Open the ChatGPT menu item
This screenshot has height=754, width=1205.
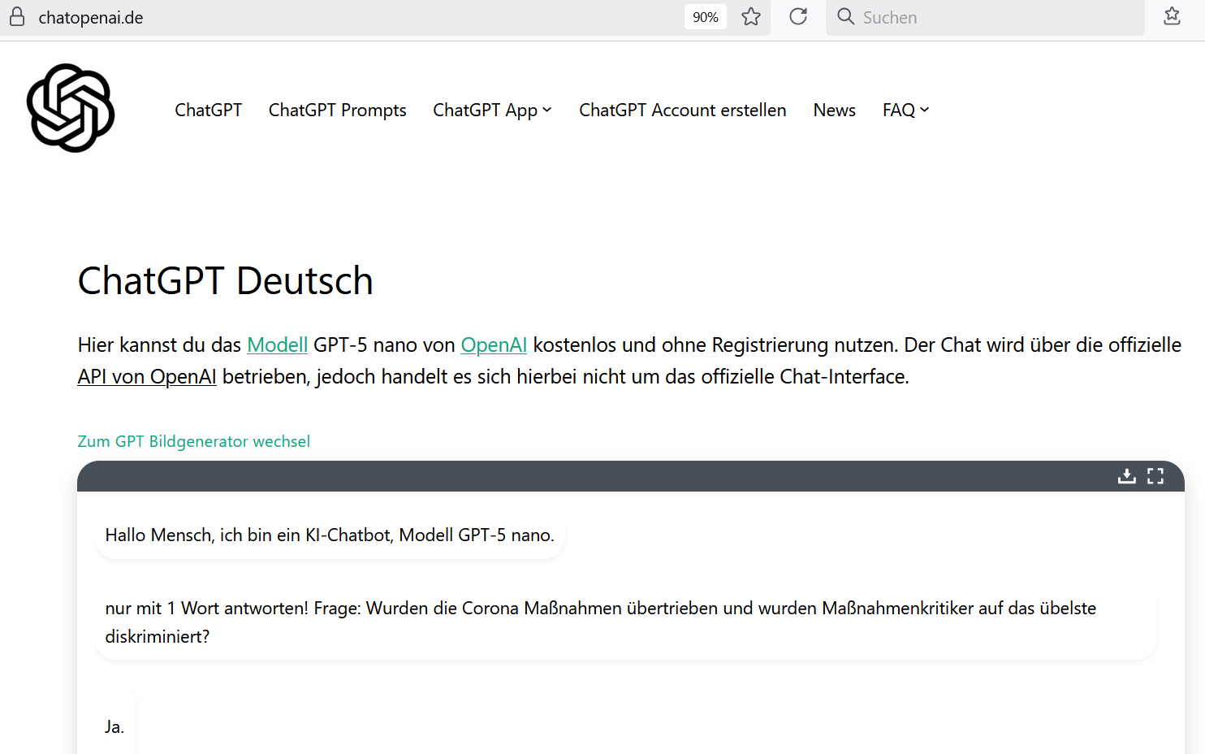pyautogui.click(x=209, y=110)
